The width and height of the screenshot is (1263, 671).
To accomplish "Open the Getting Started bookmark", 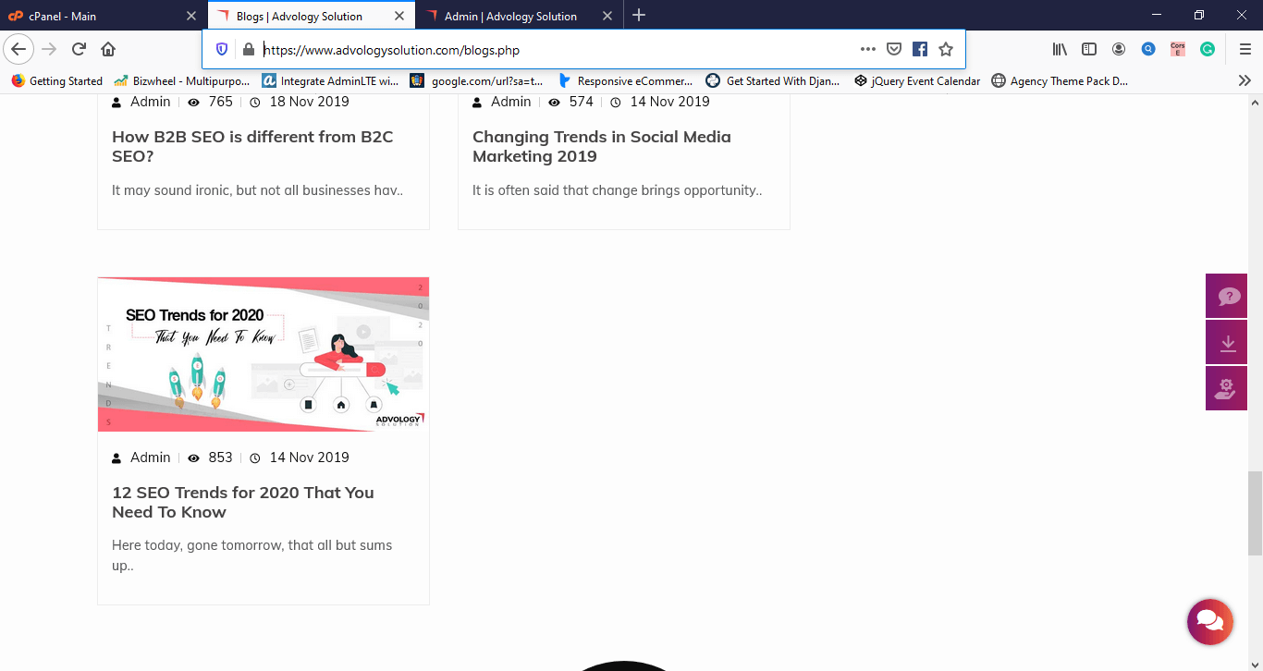I will pos(57,80).
